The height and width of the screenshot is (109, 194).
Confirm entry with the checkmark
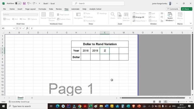[24, 28]
